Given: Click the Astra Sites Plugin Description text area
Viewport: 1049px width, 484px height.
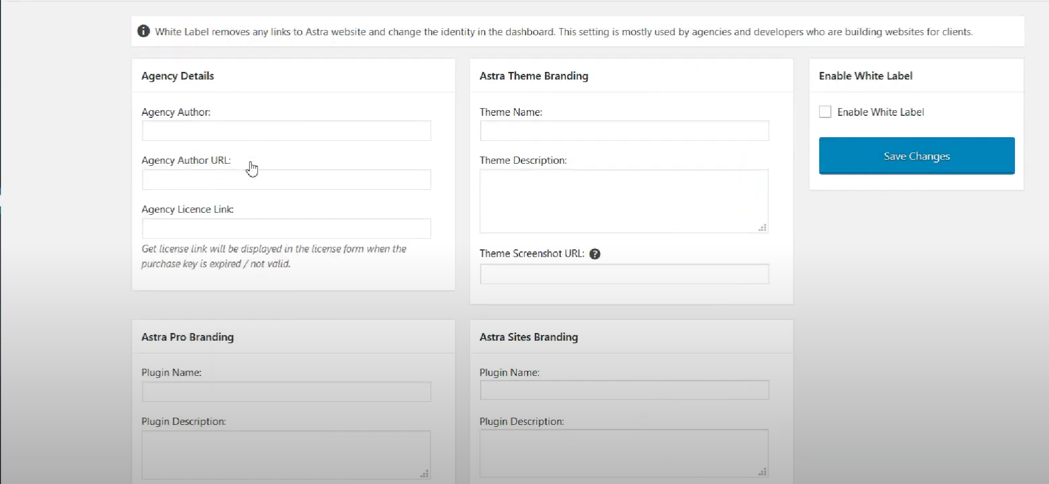Looking at the screenshot, I should (x=623, y=453).
